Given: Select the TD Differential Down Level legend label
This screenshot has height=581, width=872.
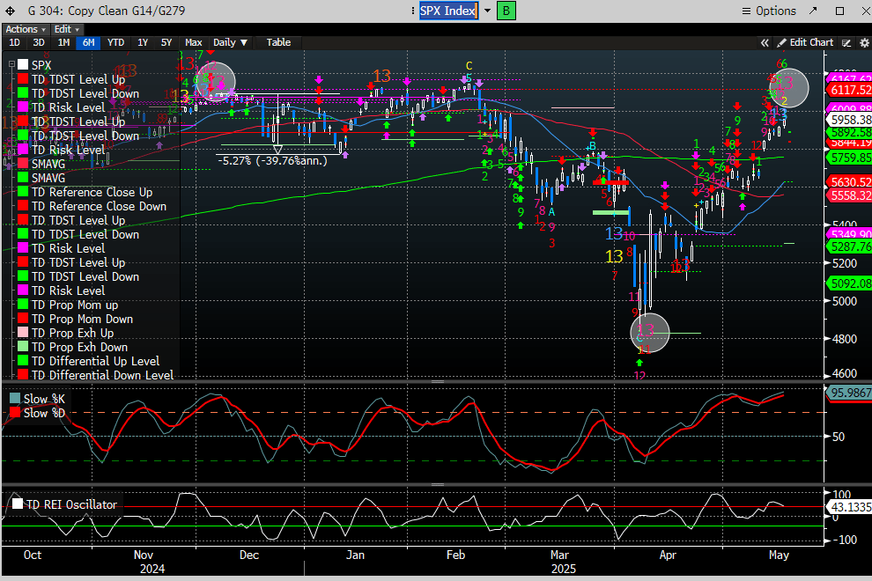Looking at the screenshot, I should pos(102,375).
